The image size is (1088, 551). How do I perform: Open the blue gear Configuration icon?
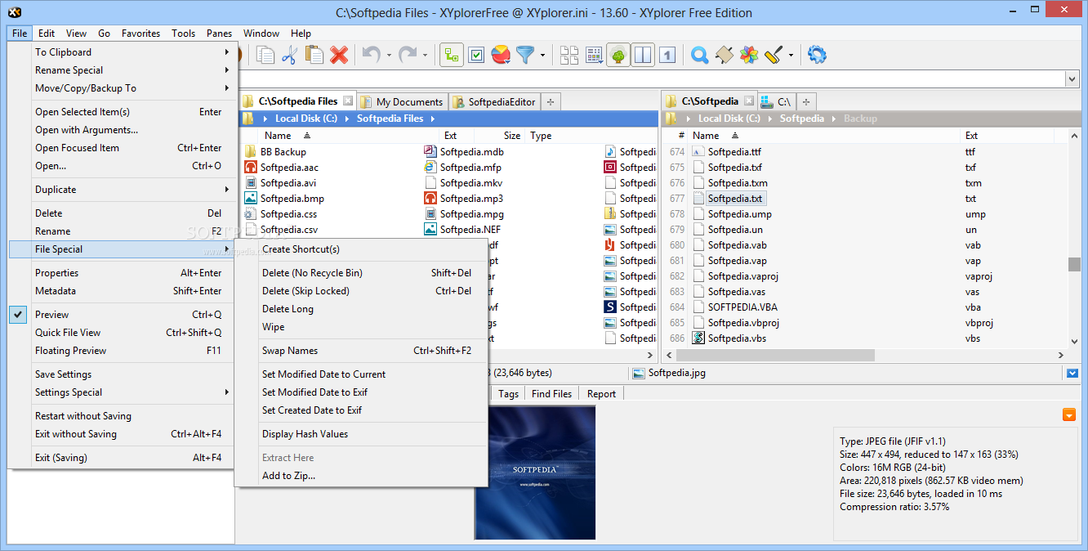point(817,55)
